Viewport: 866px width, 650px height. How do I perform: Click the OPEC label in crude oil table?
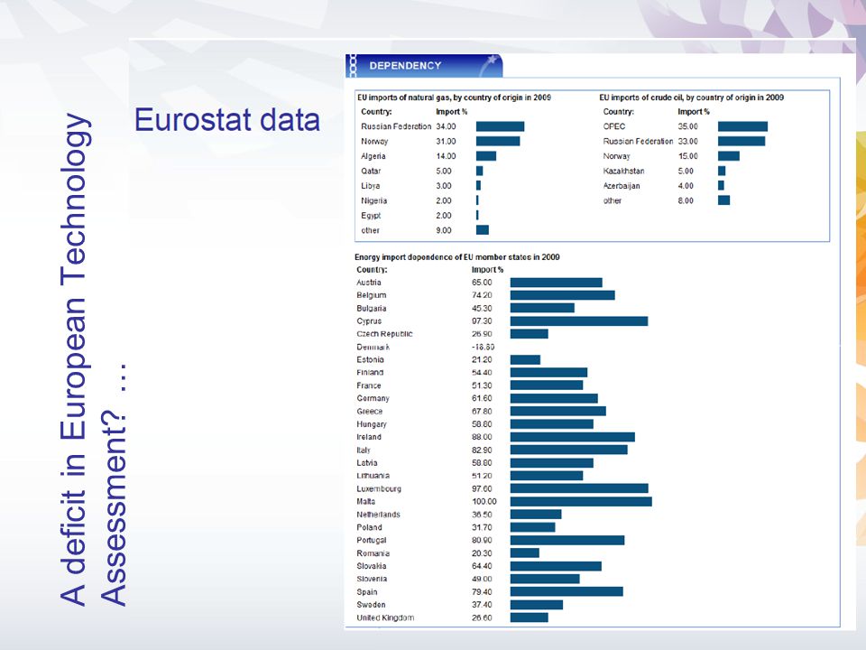[614, 126]
